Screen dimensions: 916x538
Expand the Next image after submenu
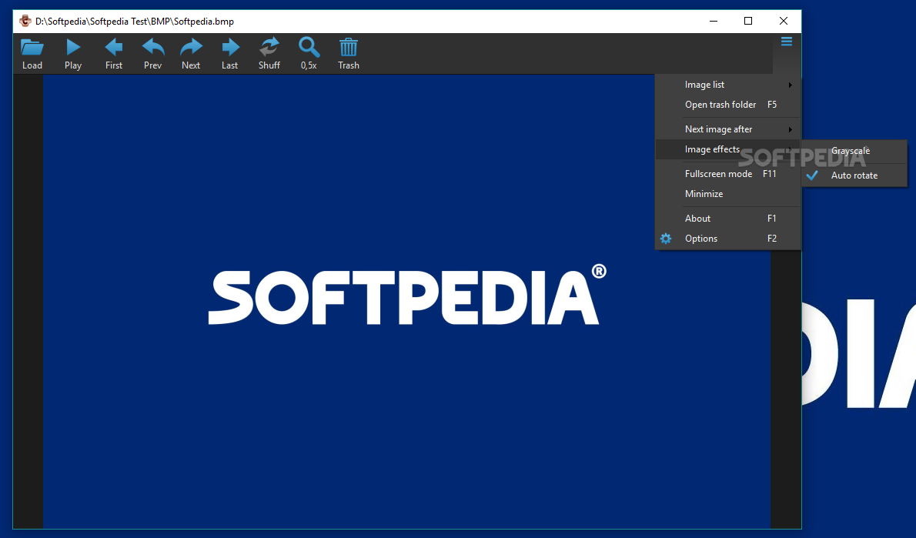click(x=728, y=129)
